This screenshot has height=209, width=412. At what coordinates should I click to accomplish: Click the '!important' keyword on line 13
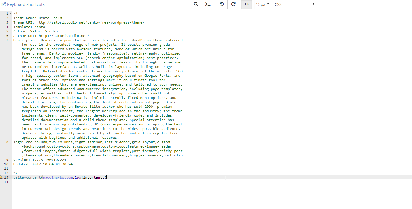click(x=91, y=177)
